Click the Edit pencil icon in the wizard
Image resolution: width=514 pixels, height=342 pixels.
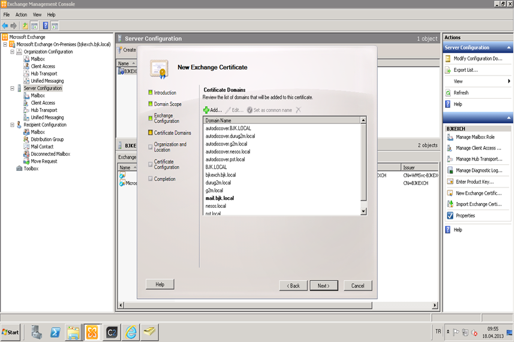pyautogui.click(x=228, y=110)
